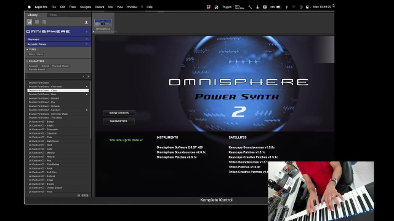Click the DIAGNOSTICS button
The width and height of the screenshot is (394, 221).
[x=119, y=122]
